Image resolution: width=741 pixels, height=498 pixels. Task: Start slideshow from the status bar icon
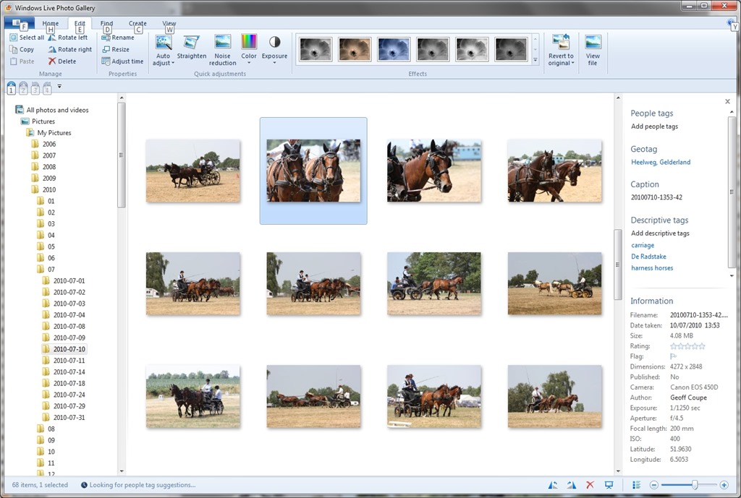click(609, 485)
